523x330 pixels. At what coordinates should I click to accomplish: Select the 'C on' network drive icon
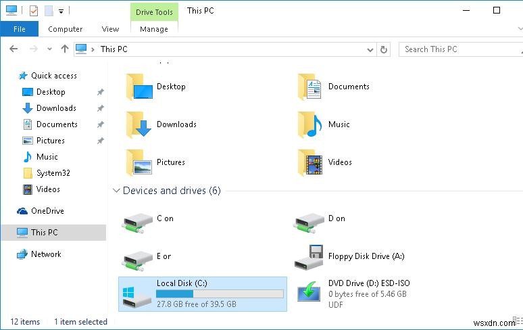tap(138, 223)
